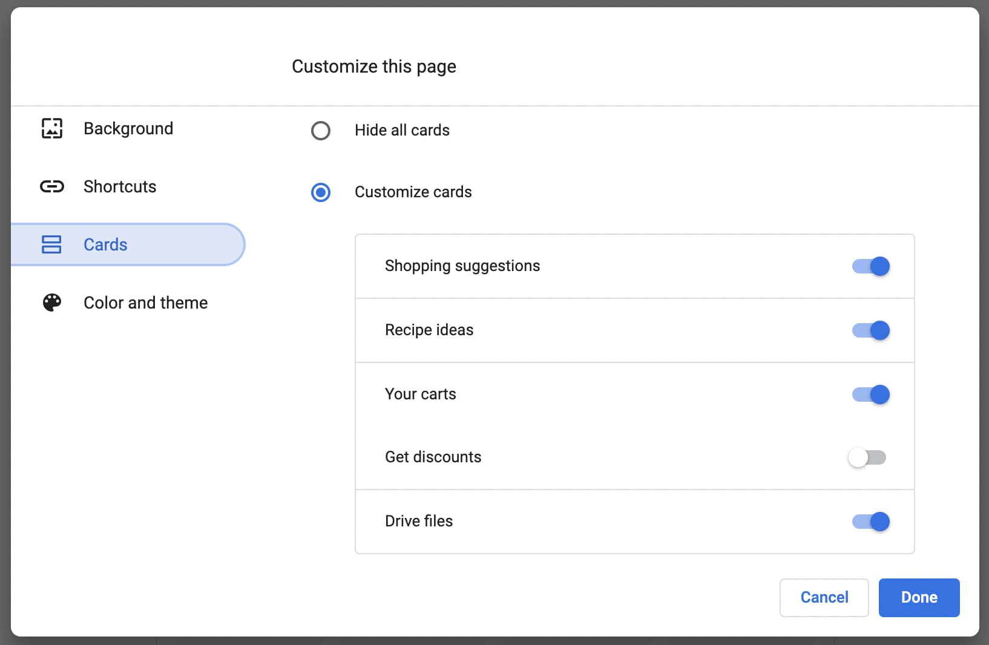Go to Color and theme settings
The image size is (989, 645).
point(145,303)
